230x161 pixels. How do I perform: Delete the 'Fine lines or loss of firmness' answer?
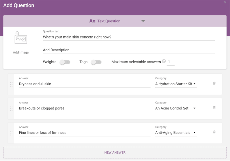(214, 132)
